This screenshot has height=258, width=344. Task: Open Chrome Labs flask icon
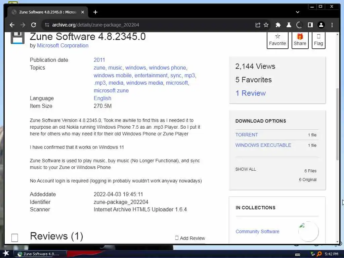point(289,25)
